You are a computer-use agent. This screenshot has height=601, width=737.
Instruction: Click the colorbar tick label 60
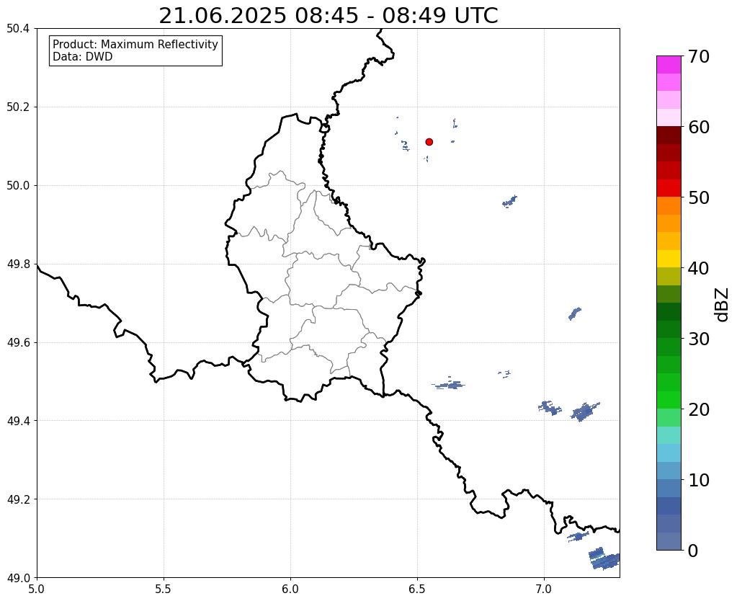pos(699,127)
